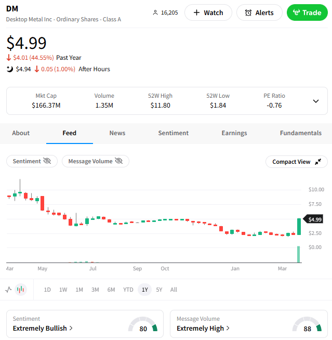The image size is (332, 340).
Task: Click the large $4.99 current price
Action: 26,43
